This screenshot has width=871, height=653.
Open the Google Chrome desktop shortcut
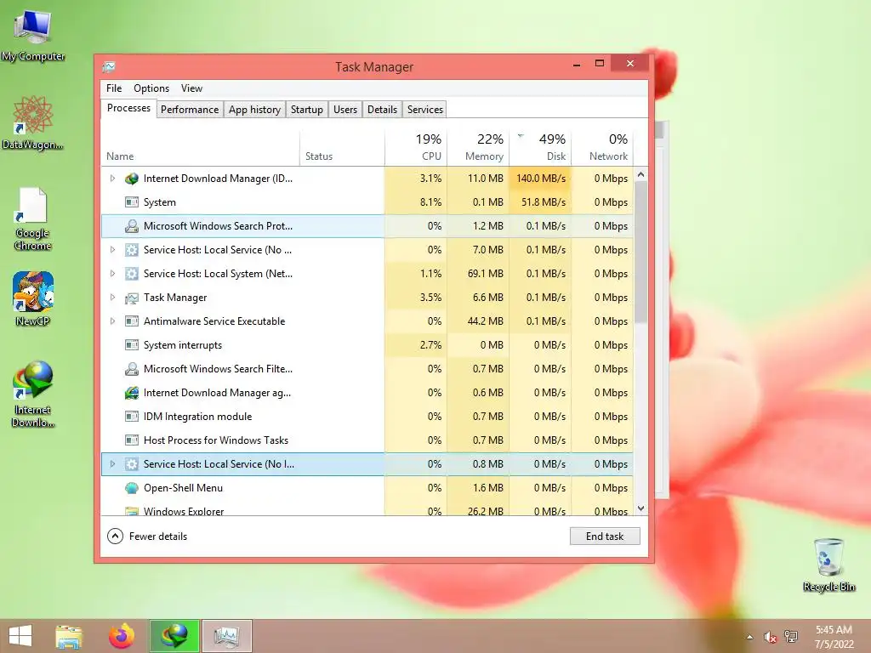33,219
